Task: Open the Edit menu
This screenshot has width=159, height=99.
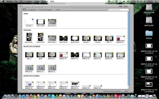Action: coord(21,1)
